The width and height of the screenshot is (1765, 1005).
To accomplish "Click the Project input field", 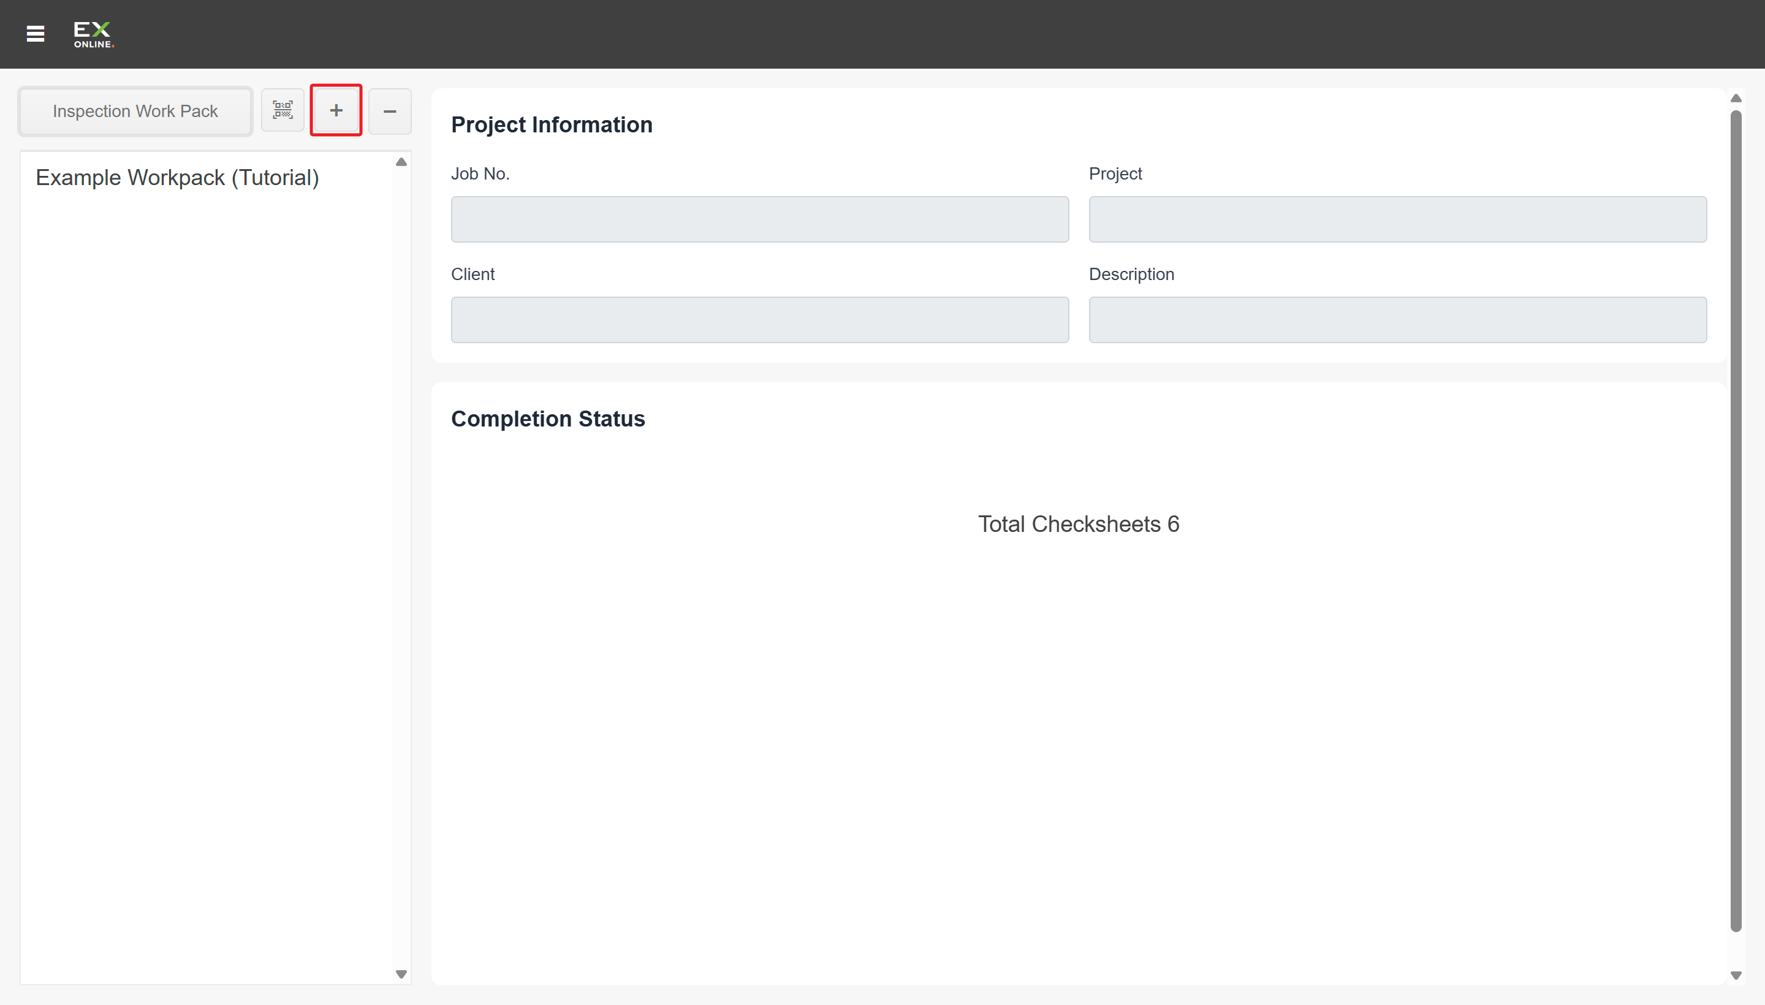I will tap(1397, 219).
